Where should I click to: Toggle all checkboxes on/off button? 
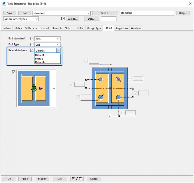(x=77, y=179)
